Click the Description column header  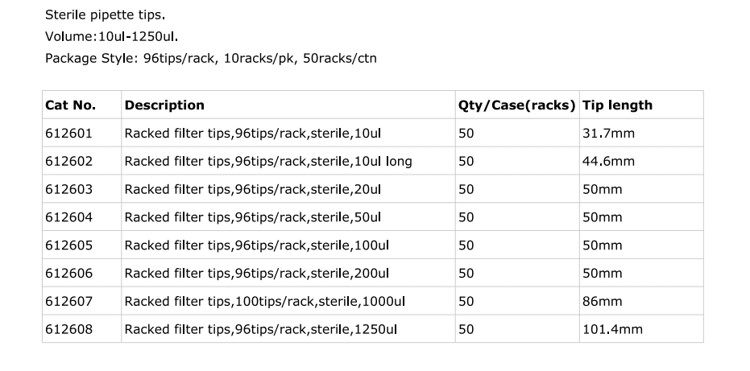pyautogui.click(x=164, y=105)
